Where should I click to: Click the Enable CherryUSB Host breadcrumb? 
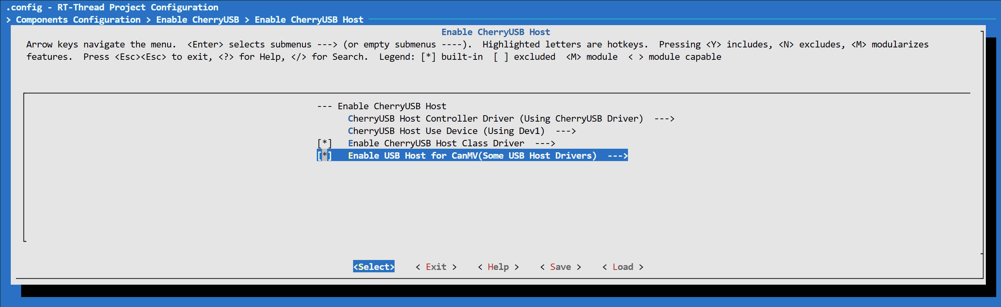pos(309,20)
